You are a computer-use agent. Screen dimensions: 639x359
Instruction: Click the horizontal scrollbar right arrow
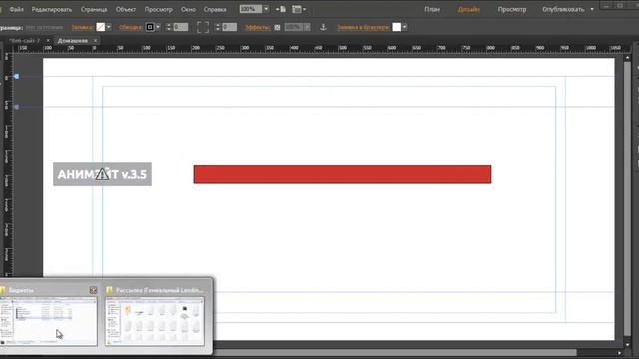click(x=619, y=353)
